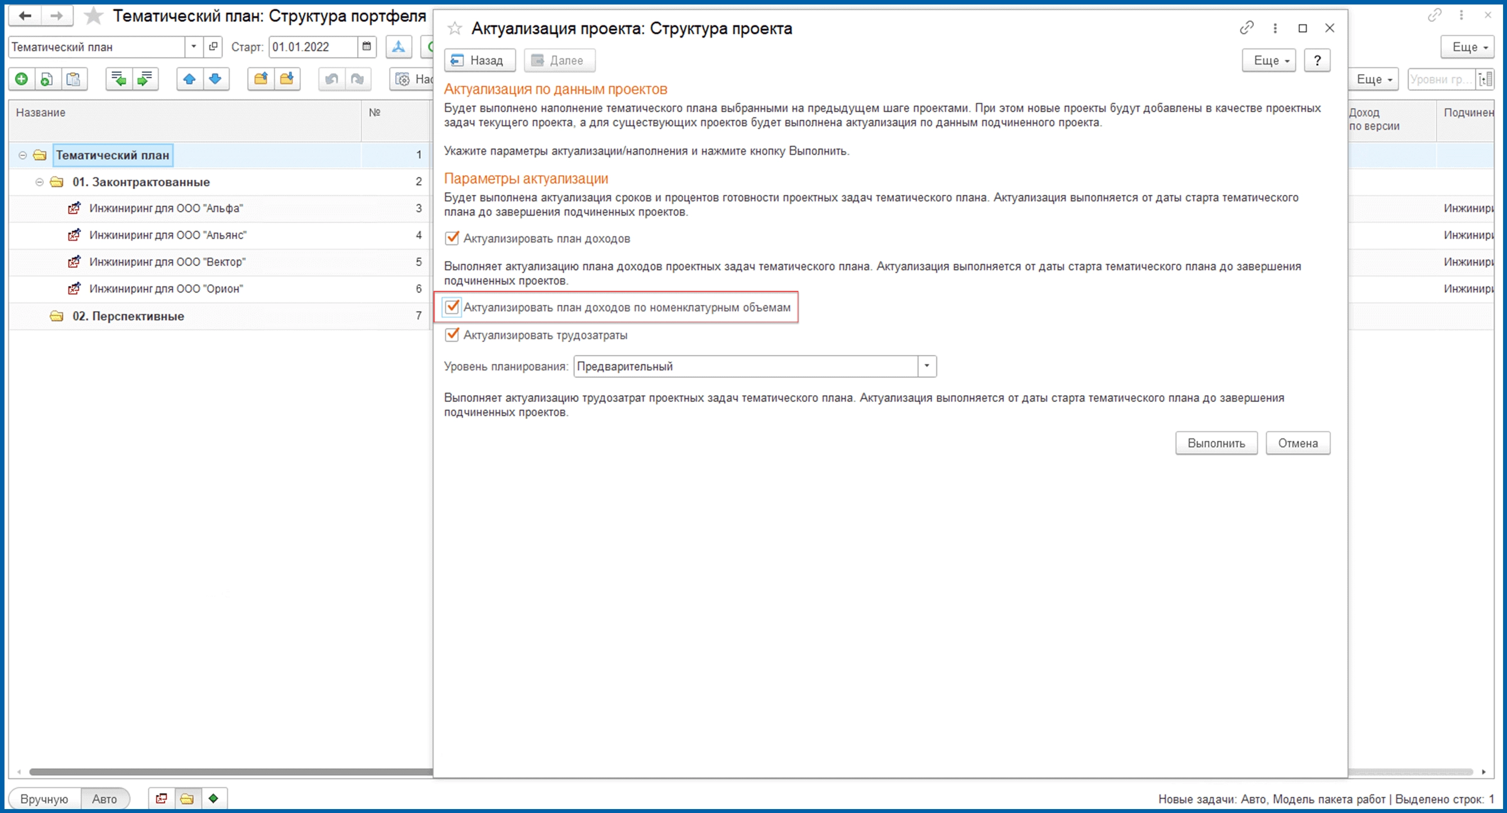This screenshot has height=813, width=1507.
Task: Open calendar picker next to Старт date
Action: pos(367,47)
